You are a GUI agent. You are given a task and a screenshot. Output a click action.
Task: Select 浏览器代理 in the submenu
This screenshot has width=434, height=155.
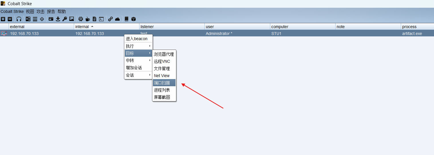pyautogui.click(x=164, y=54)
